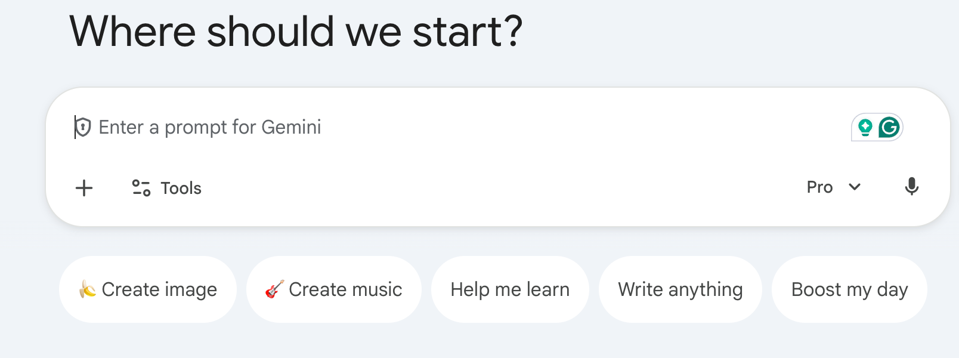Open the Pro model selector label
This screenshot has height=358, width=959.
click(x=819, y=187)
